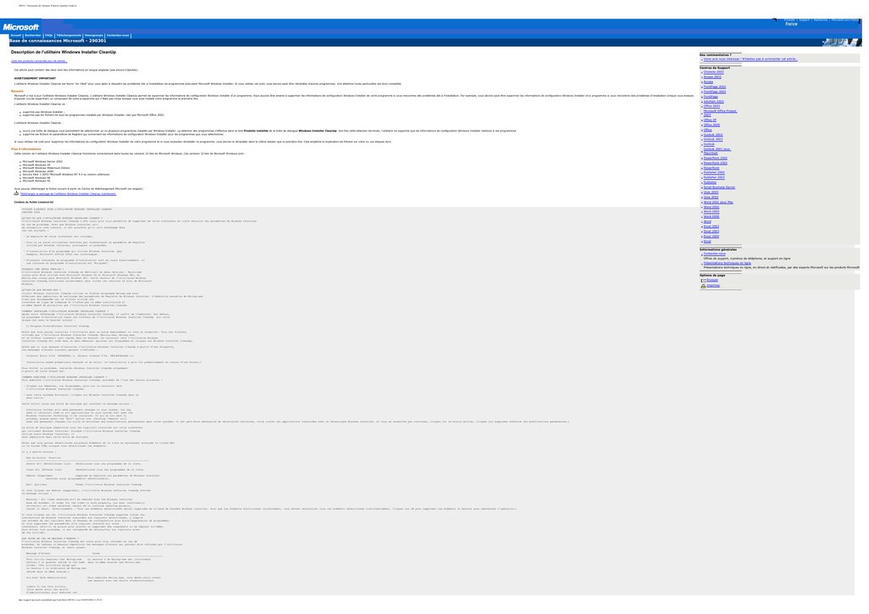This screenshot has width=869, height=614.
Task: Click the download icon beside Téléchargez link
Action: coord(16,193)
